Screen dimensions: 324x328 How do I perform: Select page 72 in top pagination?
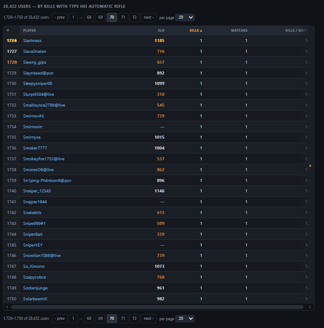[x=134, y=17]
